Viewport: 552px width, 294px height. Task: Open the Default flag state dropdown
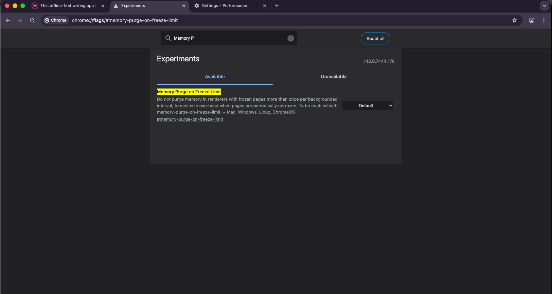pyautogui.click(x=368, y=106)
